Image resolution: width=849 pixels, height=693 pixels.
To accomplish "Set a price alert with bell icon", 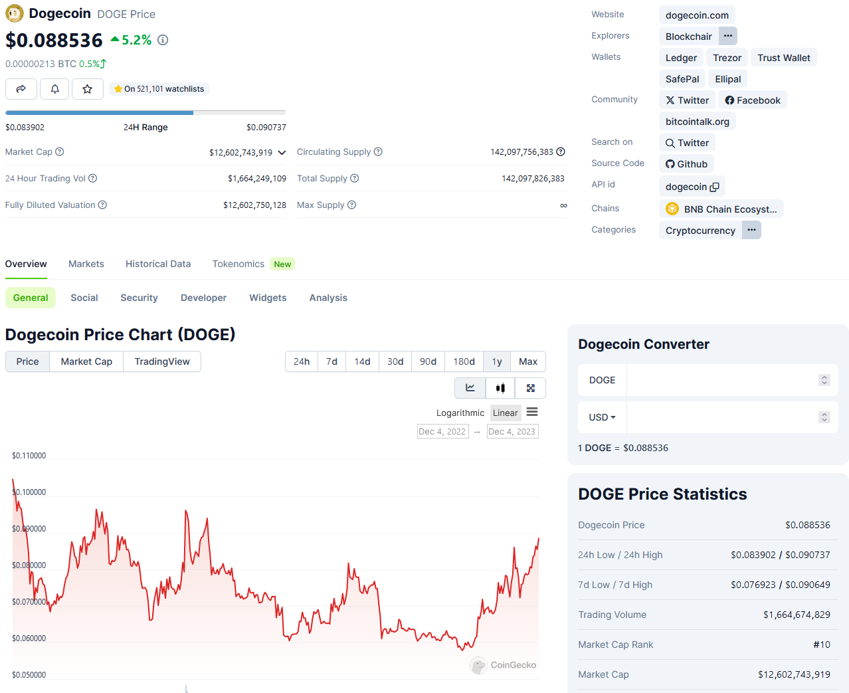I will point(54,89).
